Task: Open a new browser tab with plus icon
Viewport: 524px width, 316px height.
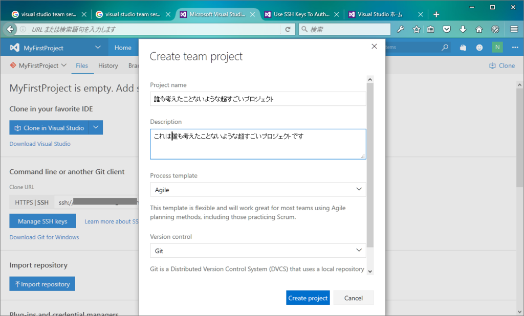Action: tap(436, 14)
